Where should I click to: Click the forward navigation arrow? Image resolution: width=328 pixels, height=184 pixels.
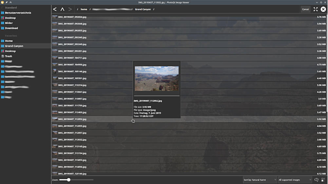pos(70,9)
